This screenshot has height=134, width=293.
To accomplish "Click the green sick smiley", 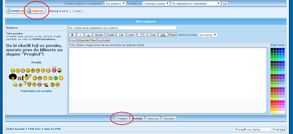I will pyautogui.click(x=55, y=78).
